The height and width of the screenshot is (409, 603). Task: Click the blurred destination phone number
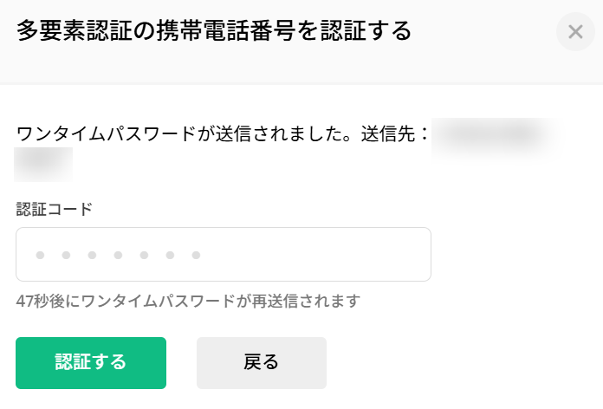coord(496,135)
